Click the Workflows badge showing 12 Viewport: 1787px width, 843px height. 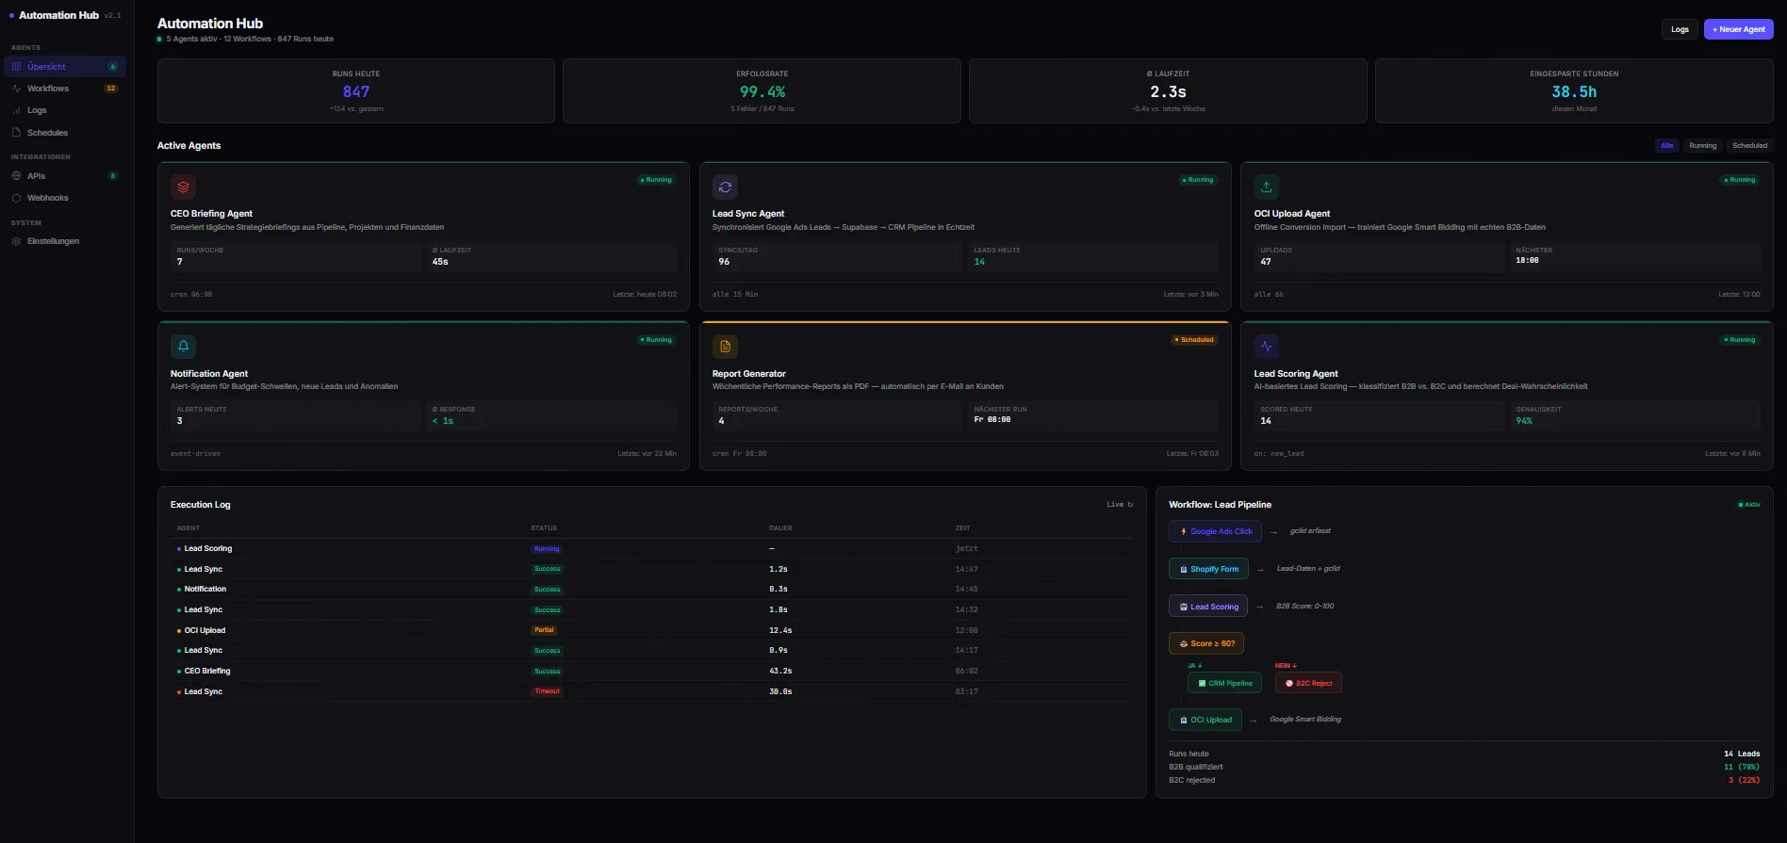pos(111,89)
